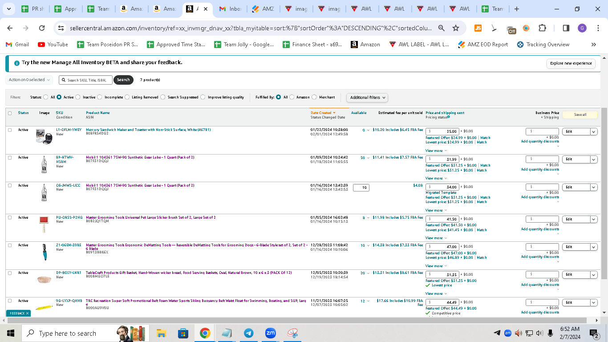
Task: Click the black Search button
Action: pyautogui.click(x=123, y=80)
